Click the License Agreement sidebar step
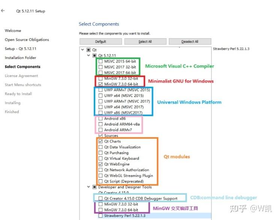 [21, 76]
